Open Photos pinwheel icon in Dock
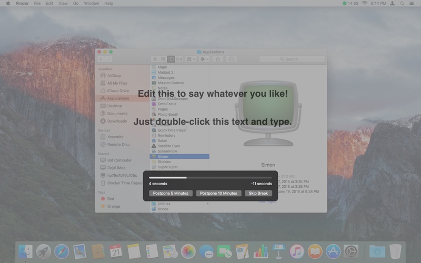This screenshot has height=263, width=421. [188, 251]
